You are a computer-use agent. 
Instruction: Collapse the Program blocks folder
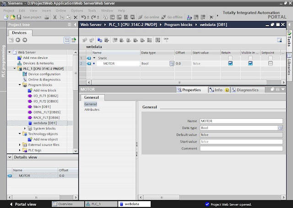[20, 85]
